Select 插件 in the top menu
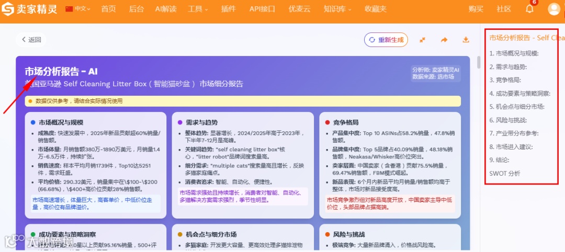Screen dimensions: 565x252 coord(229,9)
